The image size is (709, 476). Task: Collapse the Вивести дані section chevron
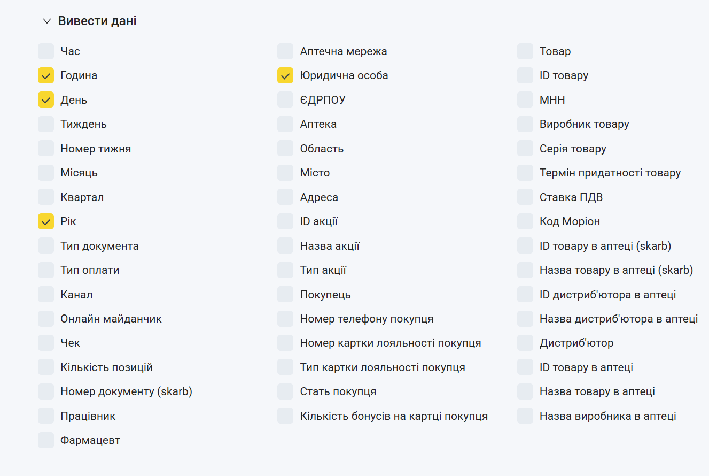pos(47,21)
